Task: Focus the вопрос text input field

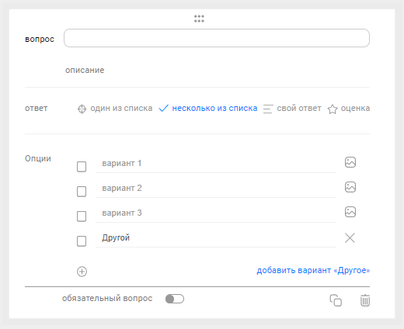Action: click(217, 38)
